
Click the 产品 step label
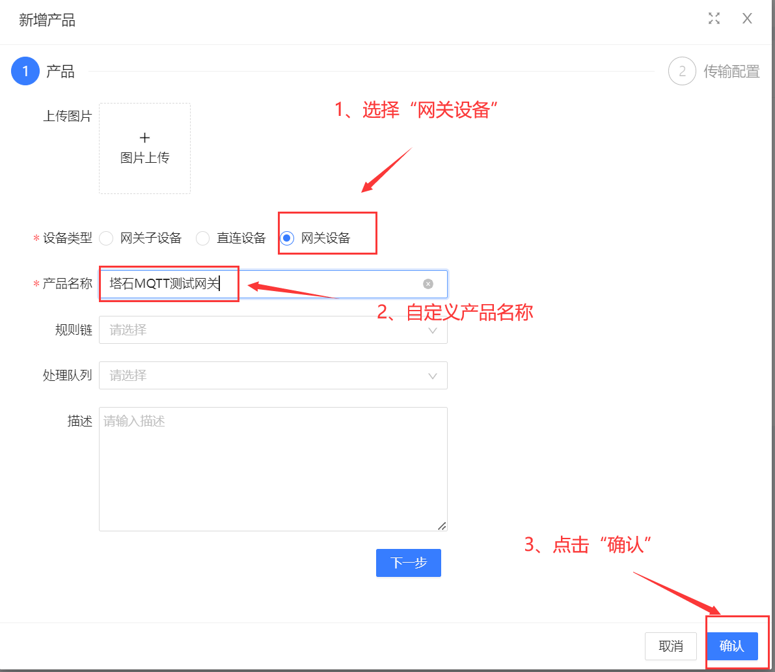coord(60,72)
